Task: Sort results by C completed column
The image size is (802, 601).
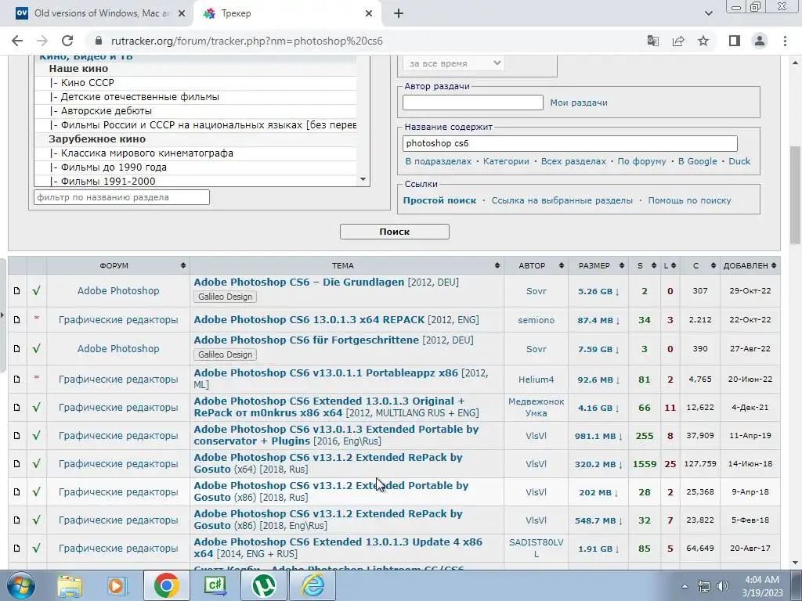Action: [699, 266]
